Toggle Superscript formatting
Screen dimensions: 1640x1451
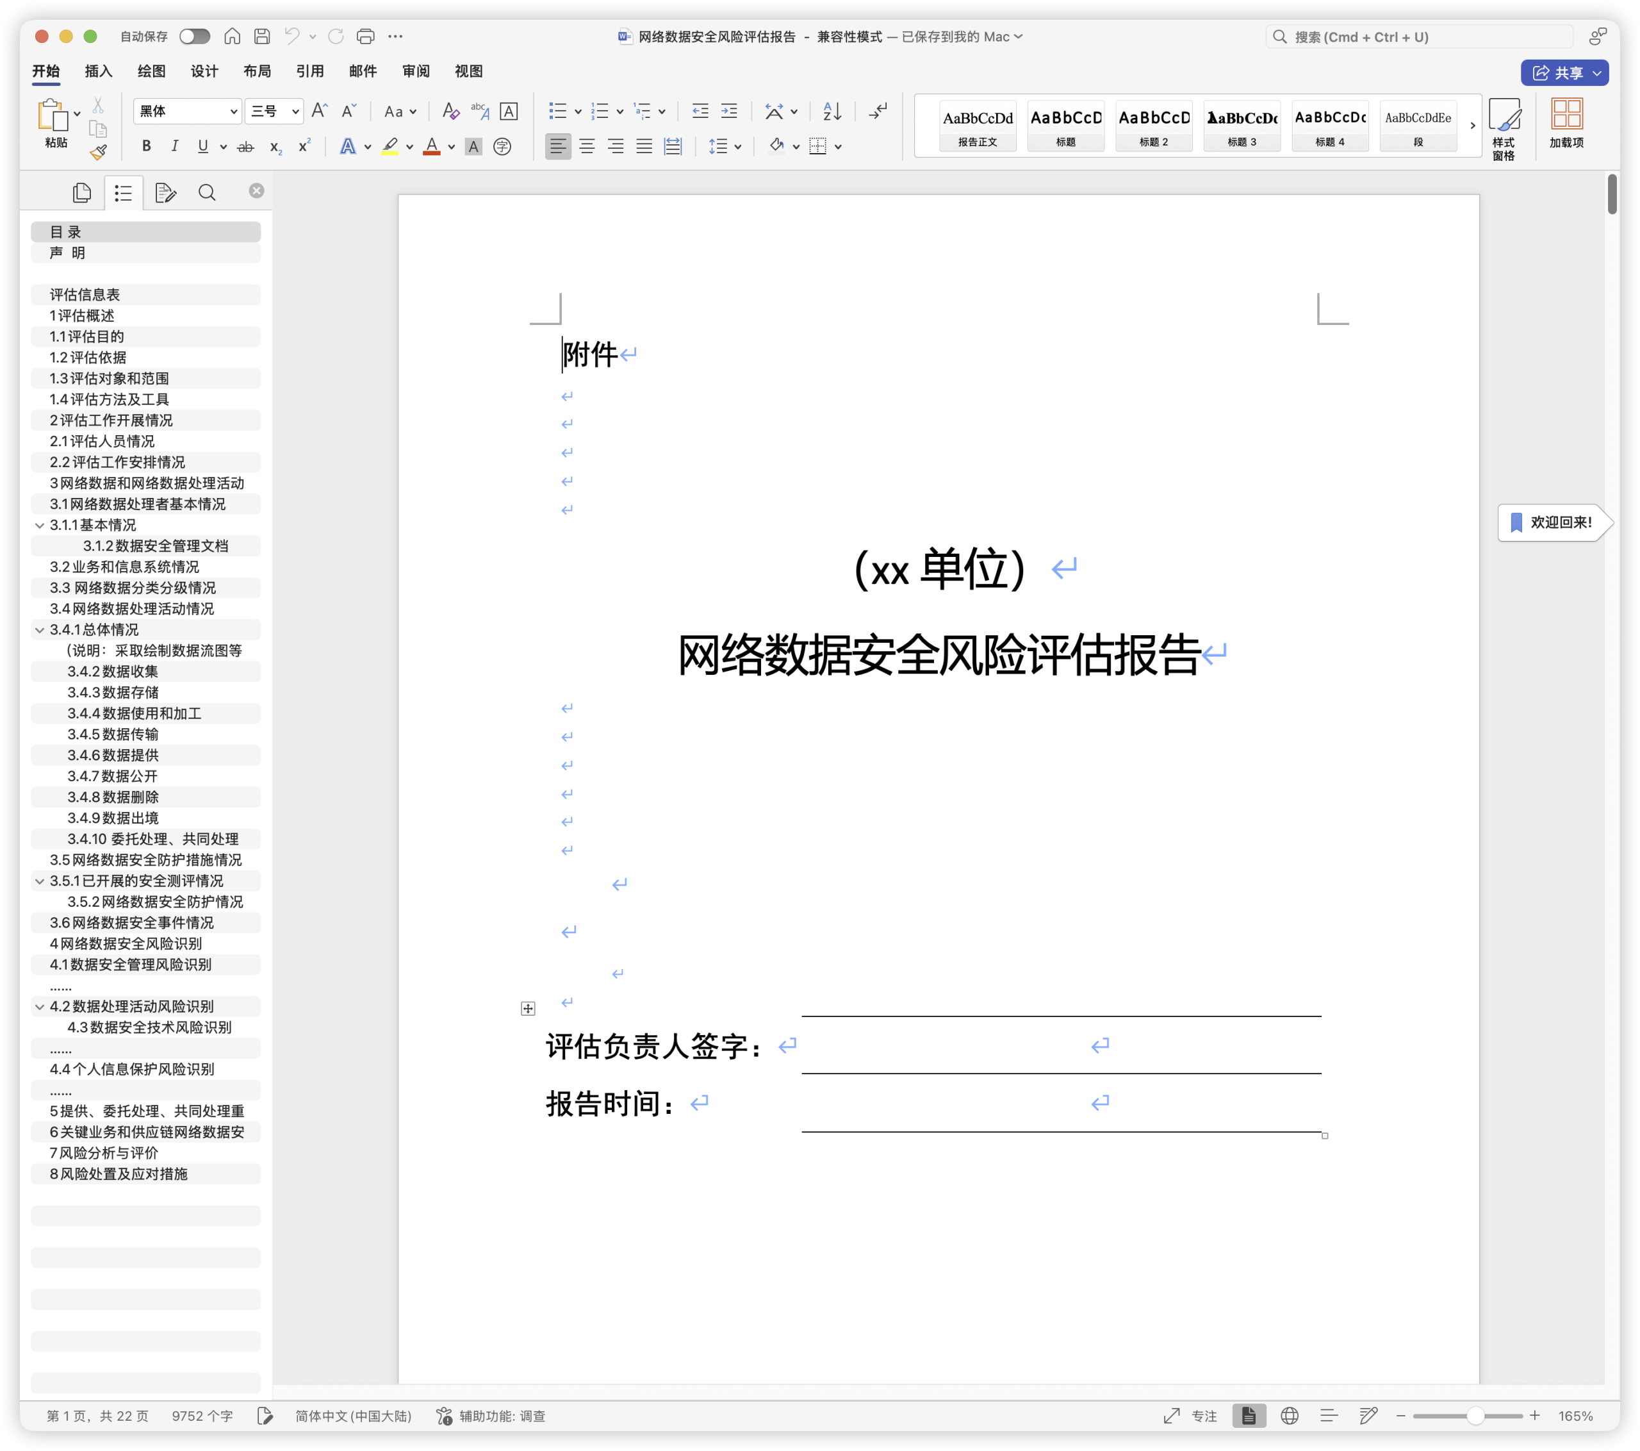pos(305,145)
